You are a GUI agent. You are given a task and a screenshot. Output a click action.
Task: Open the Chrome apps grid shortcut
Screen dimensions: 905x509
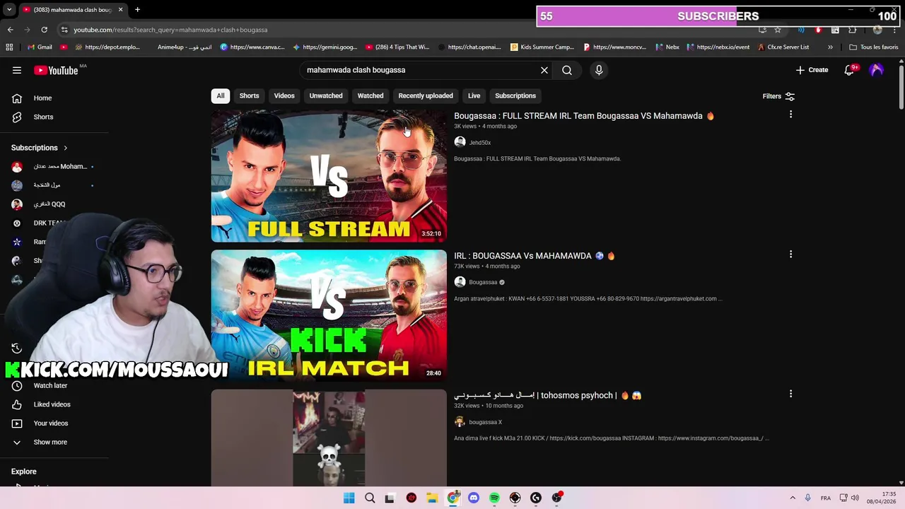pyautogui.click(x=9, y=47)
